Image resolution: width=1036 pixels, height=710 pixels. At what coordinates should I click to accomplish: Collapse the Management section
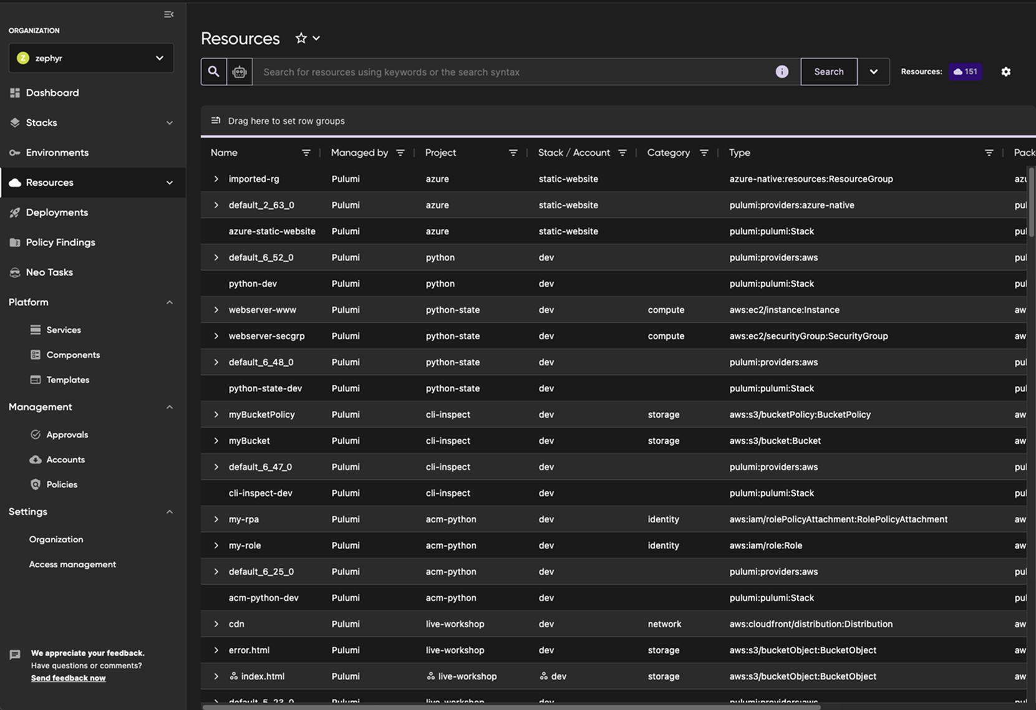[x=170, y=407]
